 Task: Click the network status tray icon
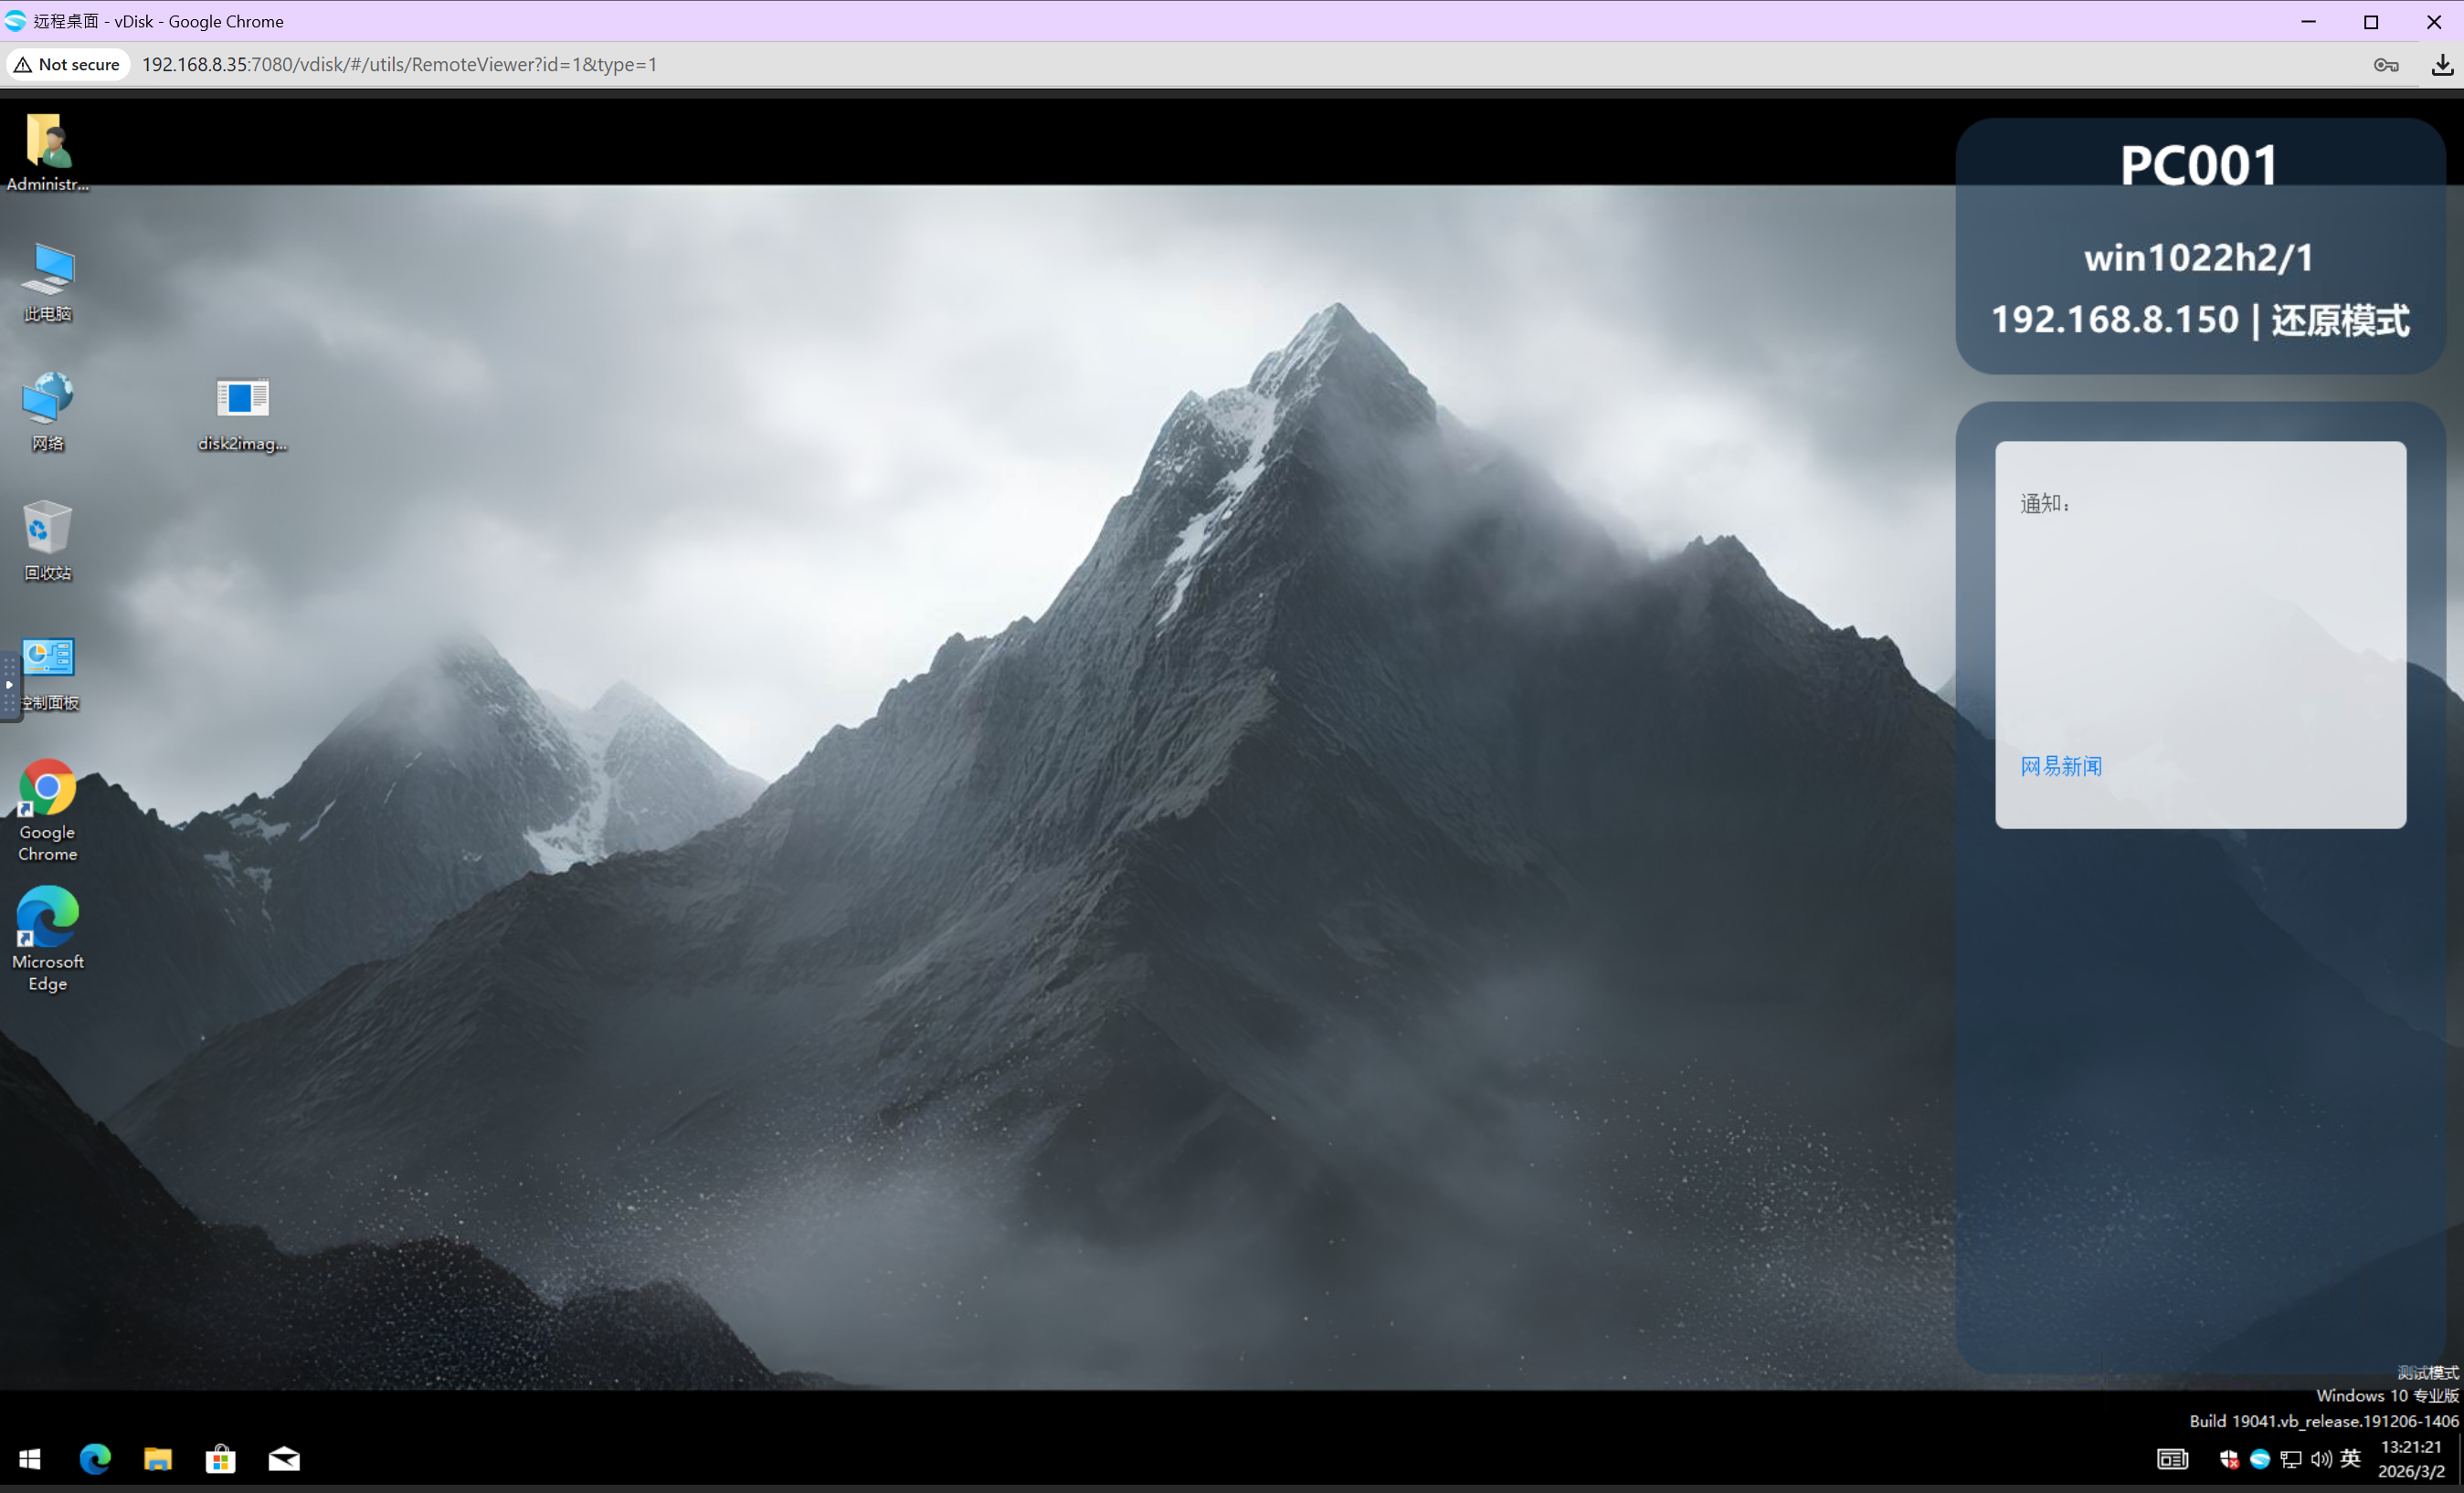2291,1459
